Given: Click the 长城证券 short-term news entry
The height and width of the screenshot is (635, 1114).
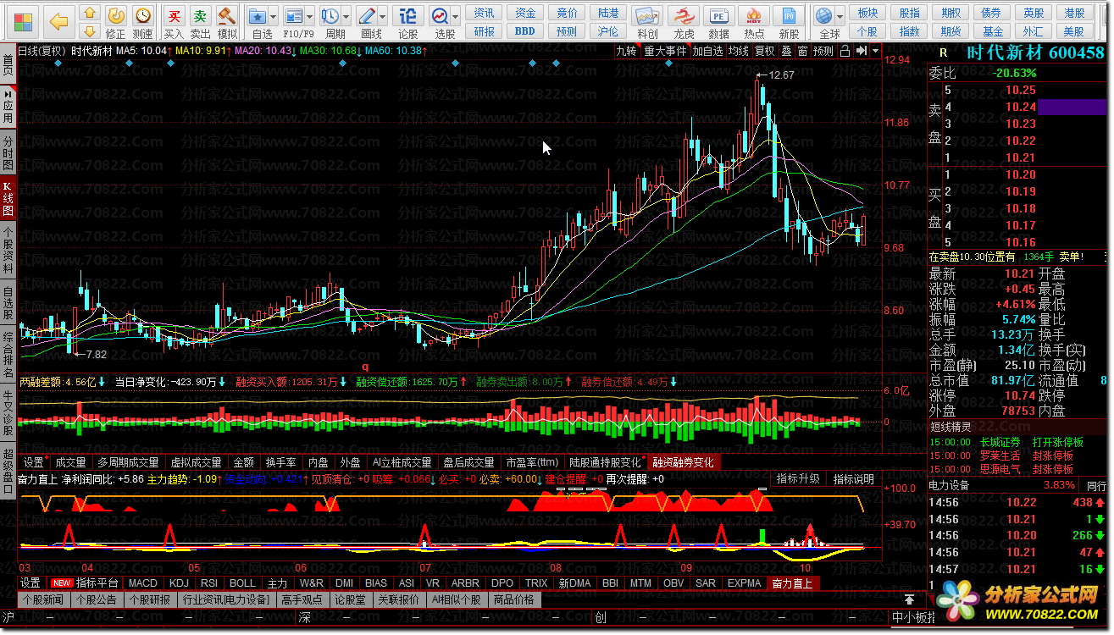Looking at the screenshot, I should click(1000, 442).
